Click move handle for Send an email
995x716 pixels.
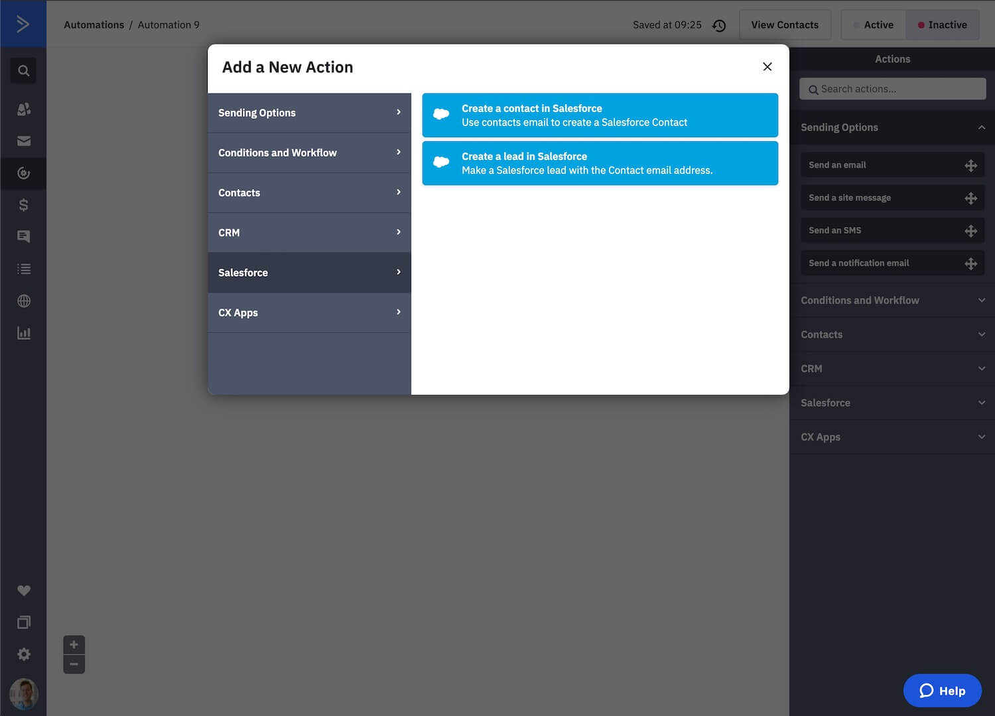click(x=970, y=165)
